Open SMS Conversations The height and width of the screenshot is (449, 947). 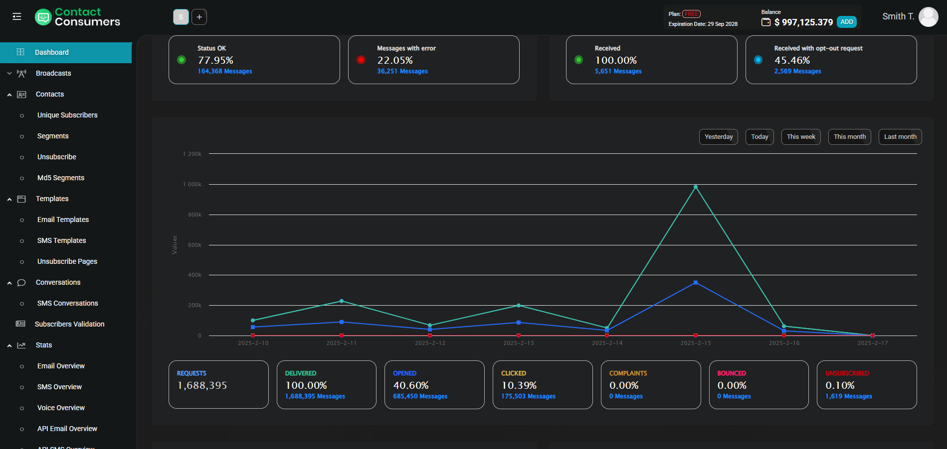68,303
